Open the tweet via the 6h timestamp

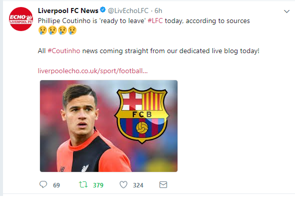[x=158, y=11]
